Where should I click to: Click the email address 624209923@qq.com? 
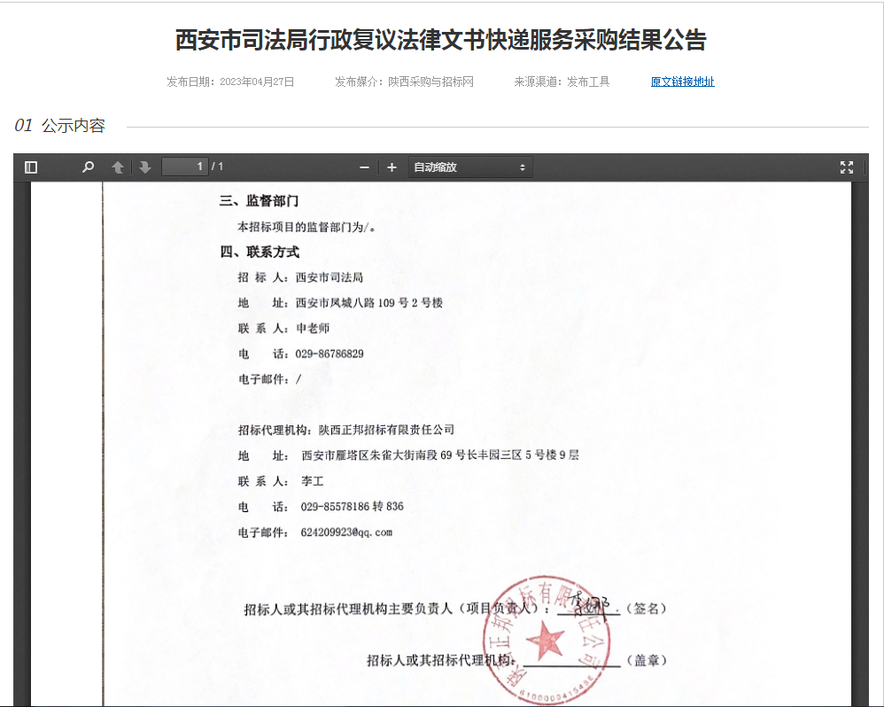pyautogui.click(x=345, y=532)
